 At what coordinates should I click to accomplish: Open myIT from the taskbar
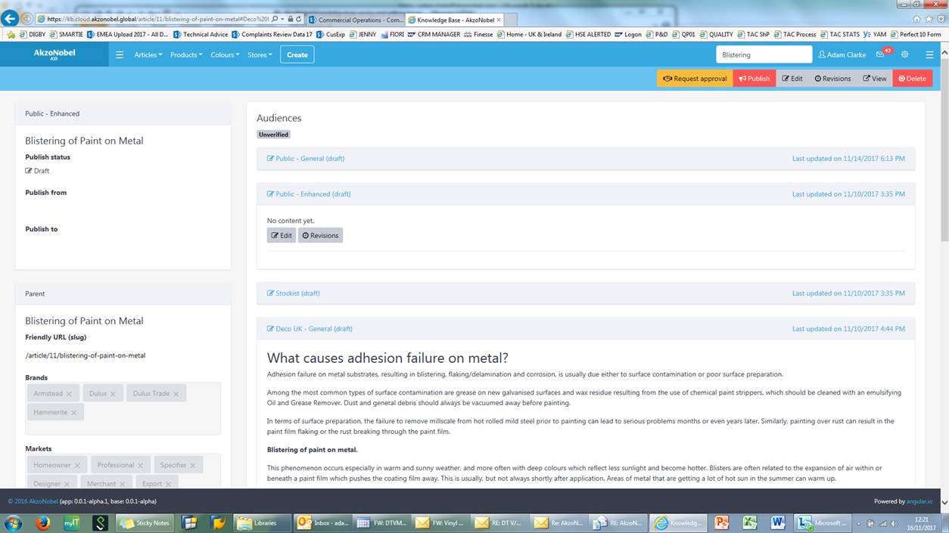[71, 522]
